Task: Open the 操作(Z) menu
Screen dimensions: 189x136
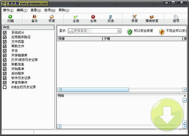Action: [x=8, y=10]
